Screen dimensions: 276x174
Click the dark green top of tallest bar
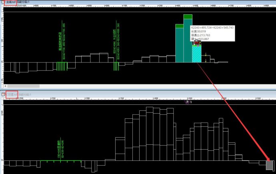[x=188, y=17]
